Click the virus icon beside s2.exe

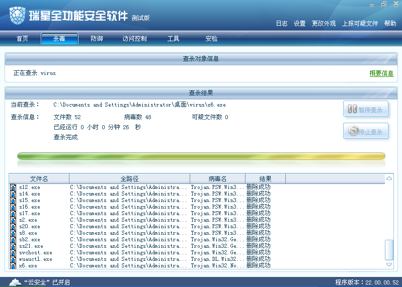click(x=13, y=220)
